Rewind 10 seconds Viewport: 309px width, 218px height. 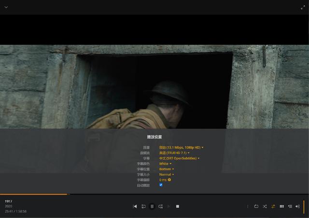coord(143,206)
